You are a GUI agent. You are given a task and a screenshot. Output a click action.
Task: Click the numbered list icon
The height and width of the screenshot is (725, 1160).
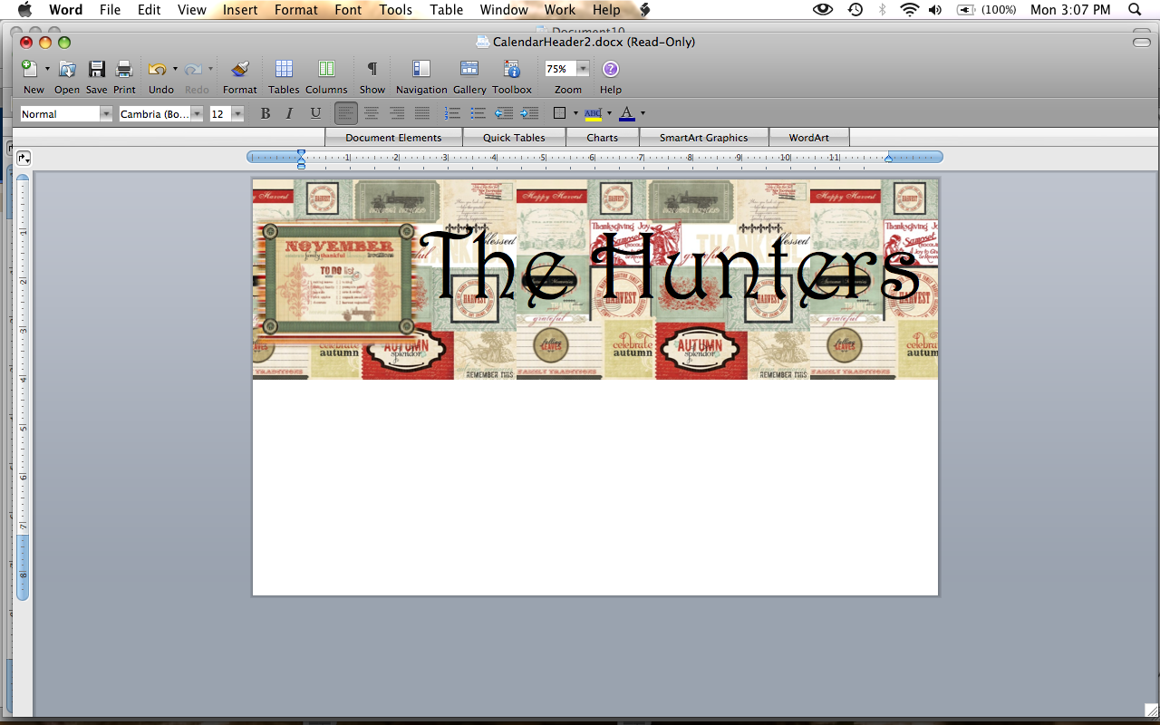pyautogui.click(x=453, y=113)
